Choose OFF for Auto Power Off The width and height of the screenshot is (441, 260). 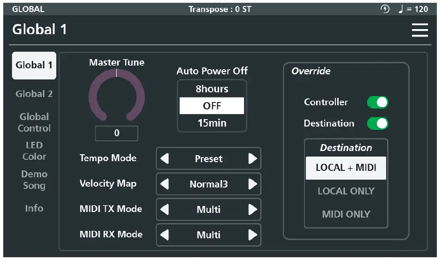[212, 106]
